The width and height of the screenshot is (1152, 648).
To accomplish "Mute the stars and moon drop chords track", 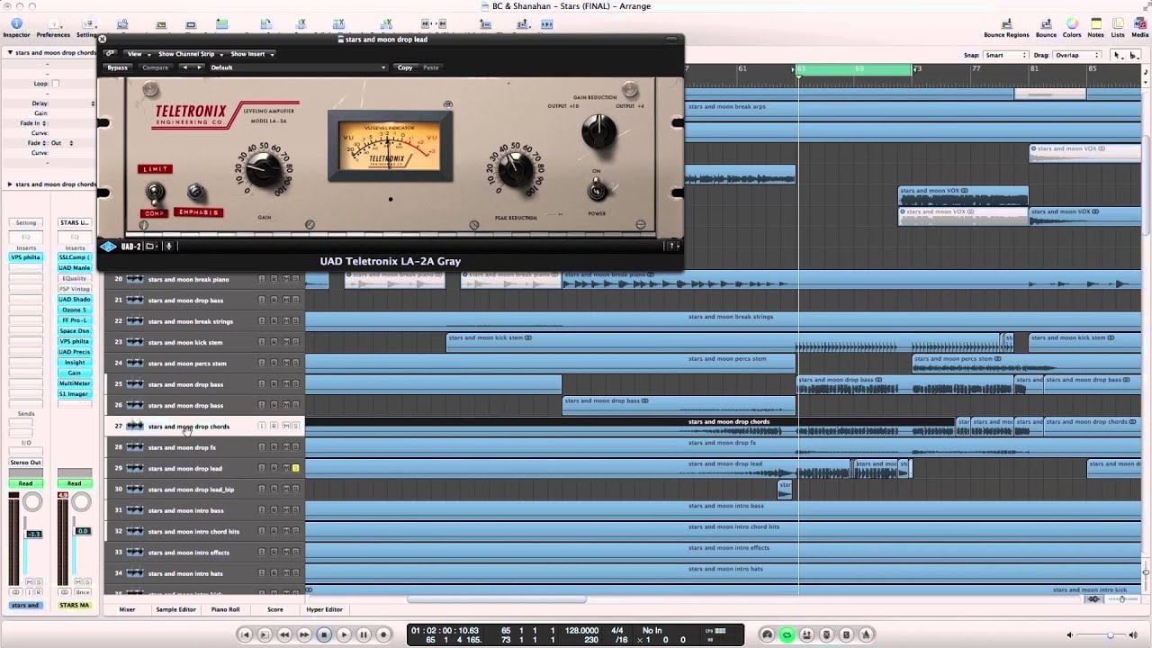I will [285, 426].
